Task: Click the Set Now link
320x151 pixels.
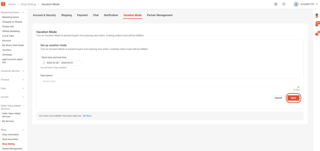Action: 87,116
